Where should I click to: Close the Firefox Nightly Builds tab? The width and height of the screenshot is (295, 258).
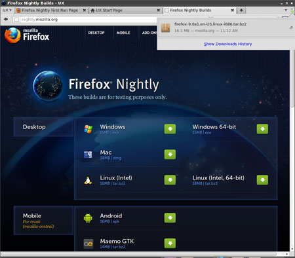point(233,10)
